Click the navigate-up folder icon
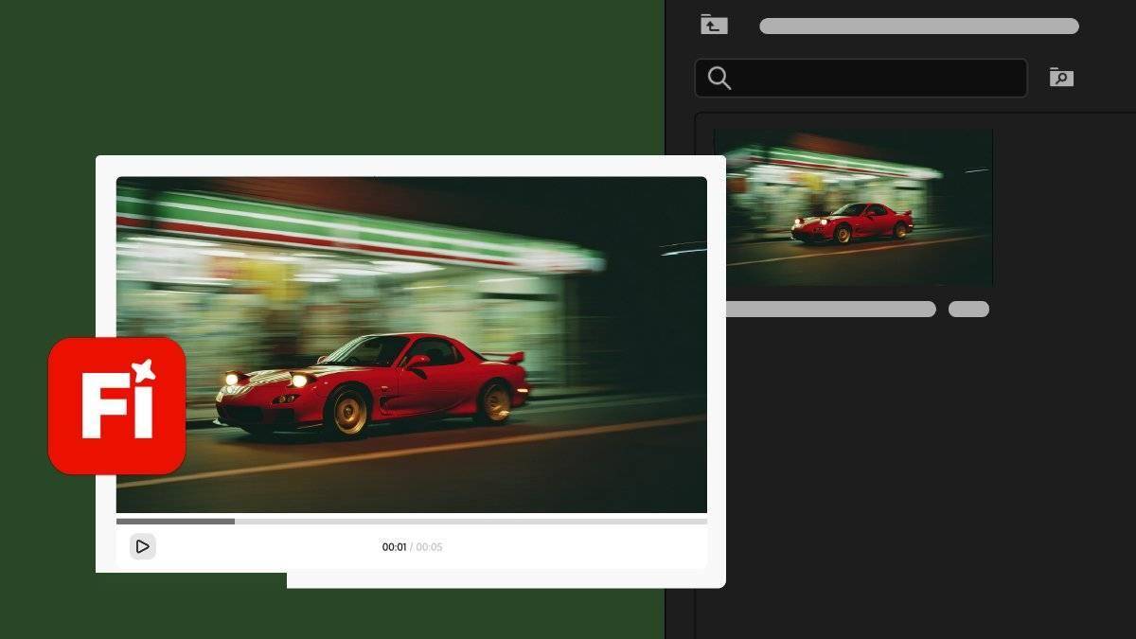Image resolution: width=1136 pixels, height=639 pixels. point(714,26)
